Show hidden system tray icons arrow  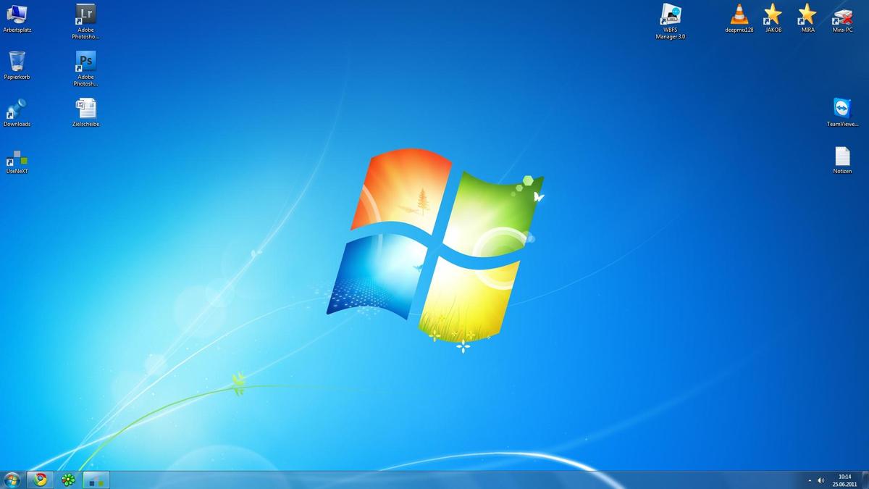coord(810,480)
